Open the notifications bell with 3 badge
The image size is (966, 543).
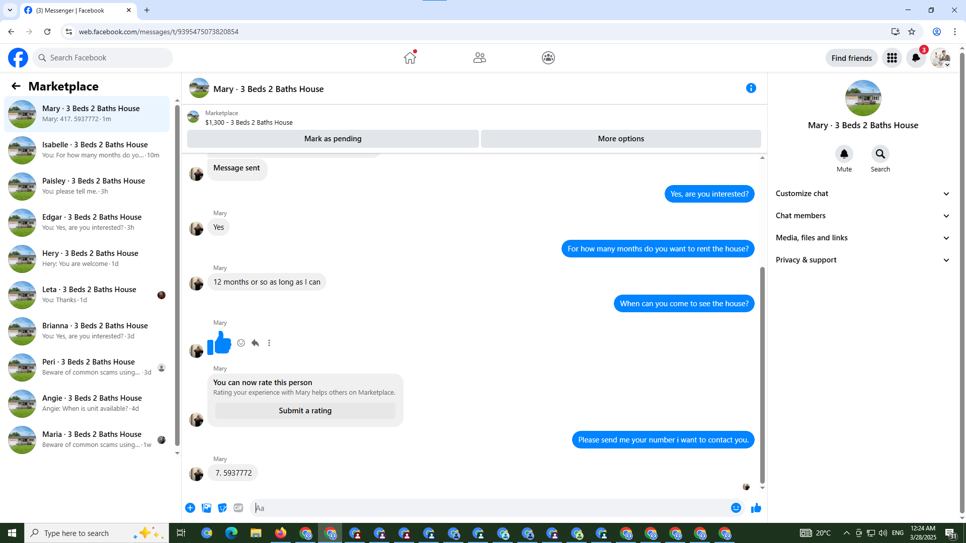[x=916, y=58]
